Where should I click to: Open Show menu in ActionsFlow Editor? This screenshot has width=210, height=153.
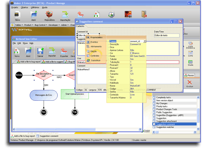pos(25,43)
